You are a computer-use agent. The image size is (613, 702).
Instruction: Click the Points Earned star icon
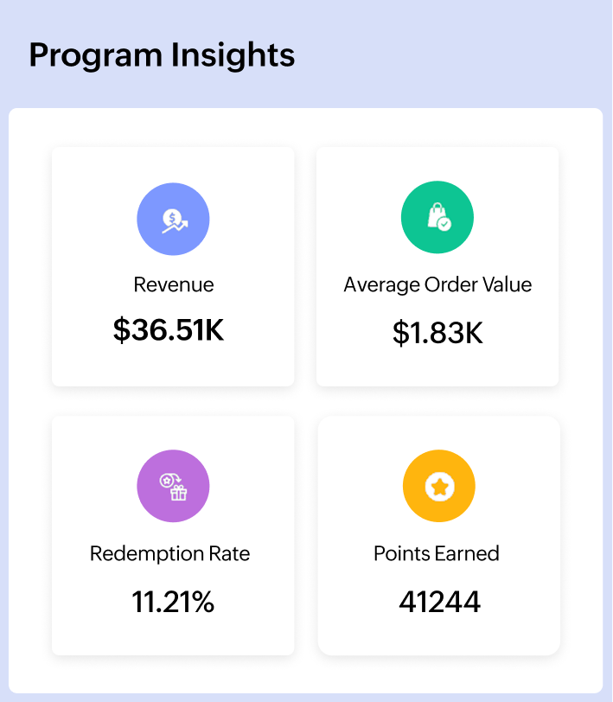438,486
